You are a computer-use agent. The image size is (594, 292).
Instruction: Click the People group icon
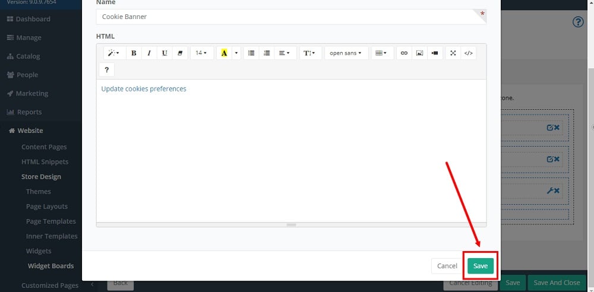(10, 75)
